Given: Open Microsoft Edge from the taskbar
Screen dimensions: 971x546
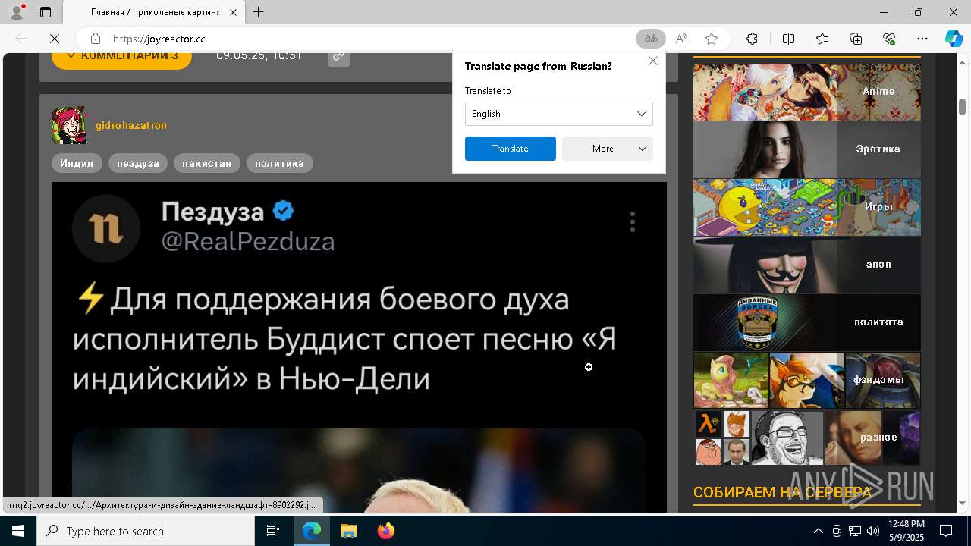Looking at the screenshot, I should click(312, 531).
